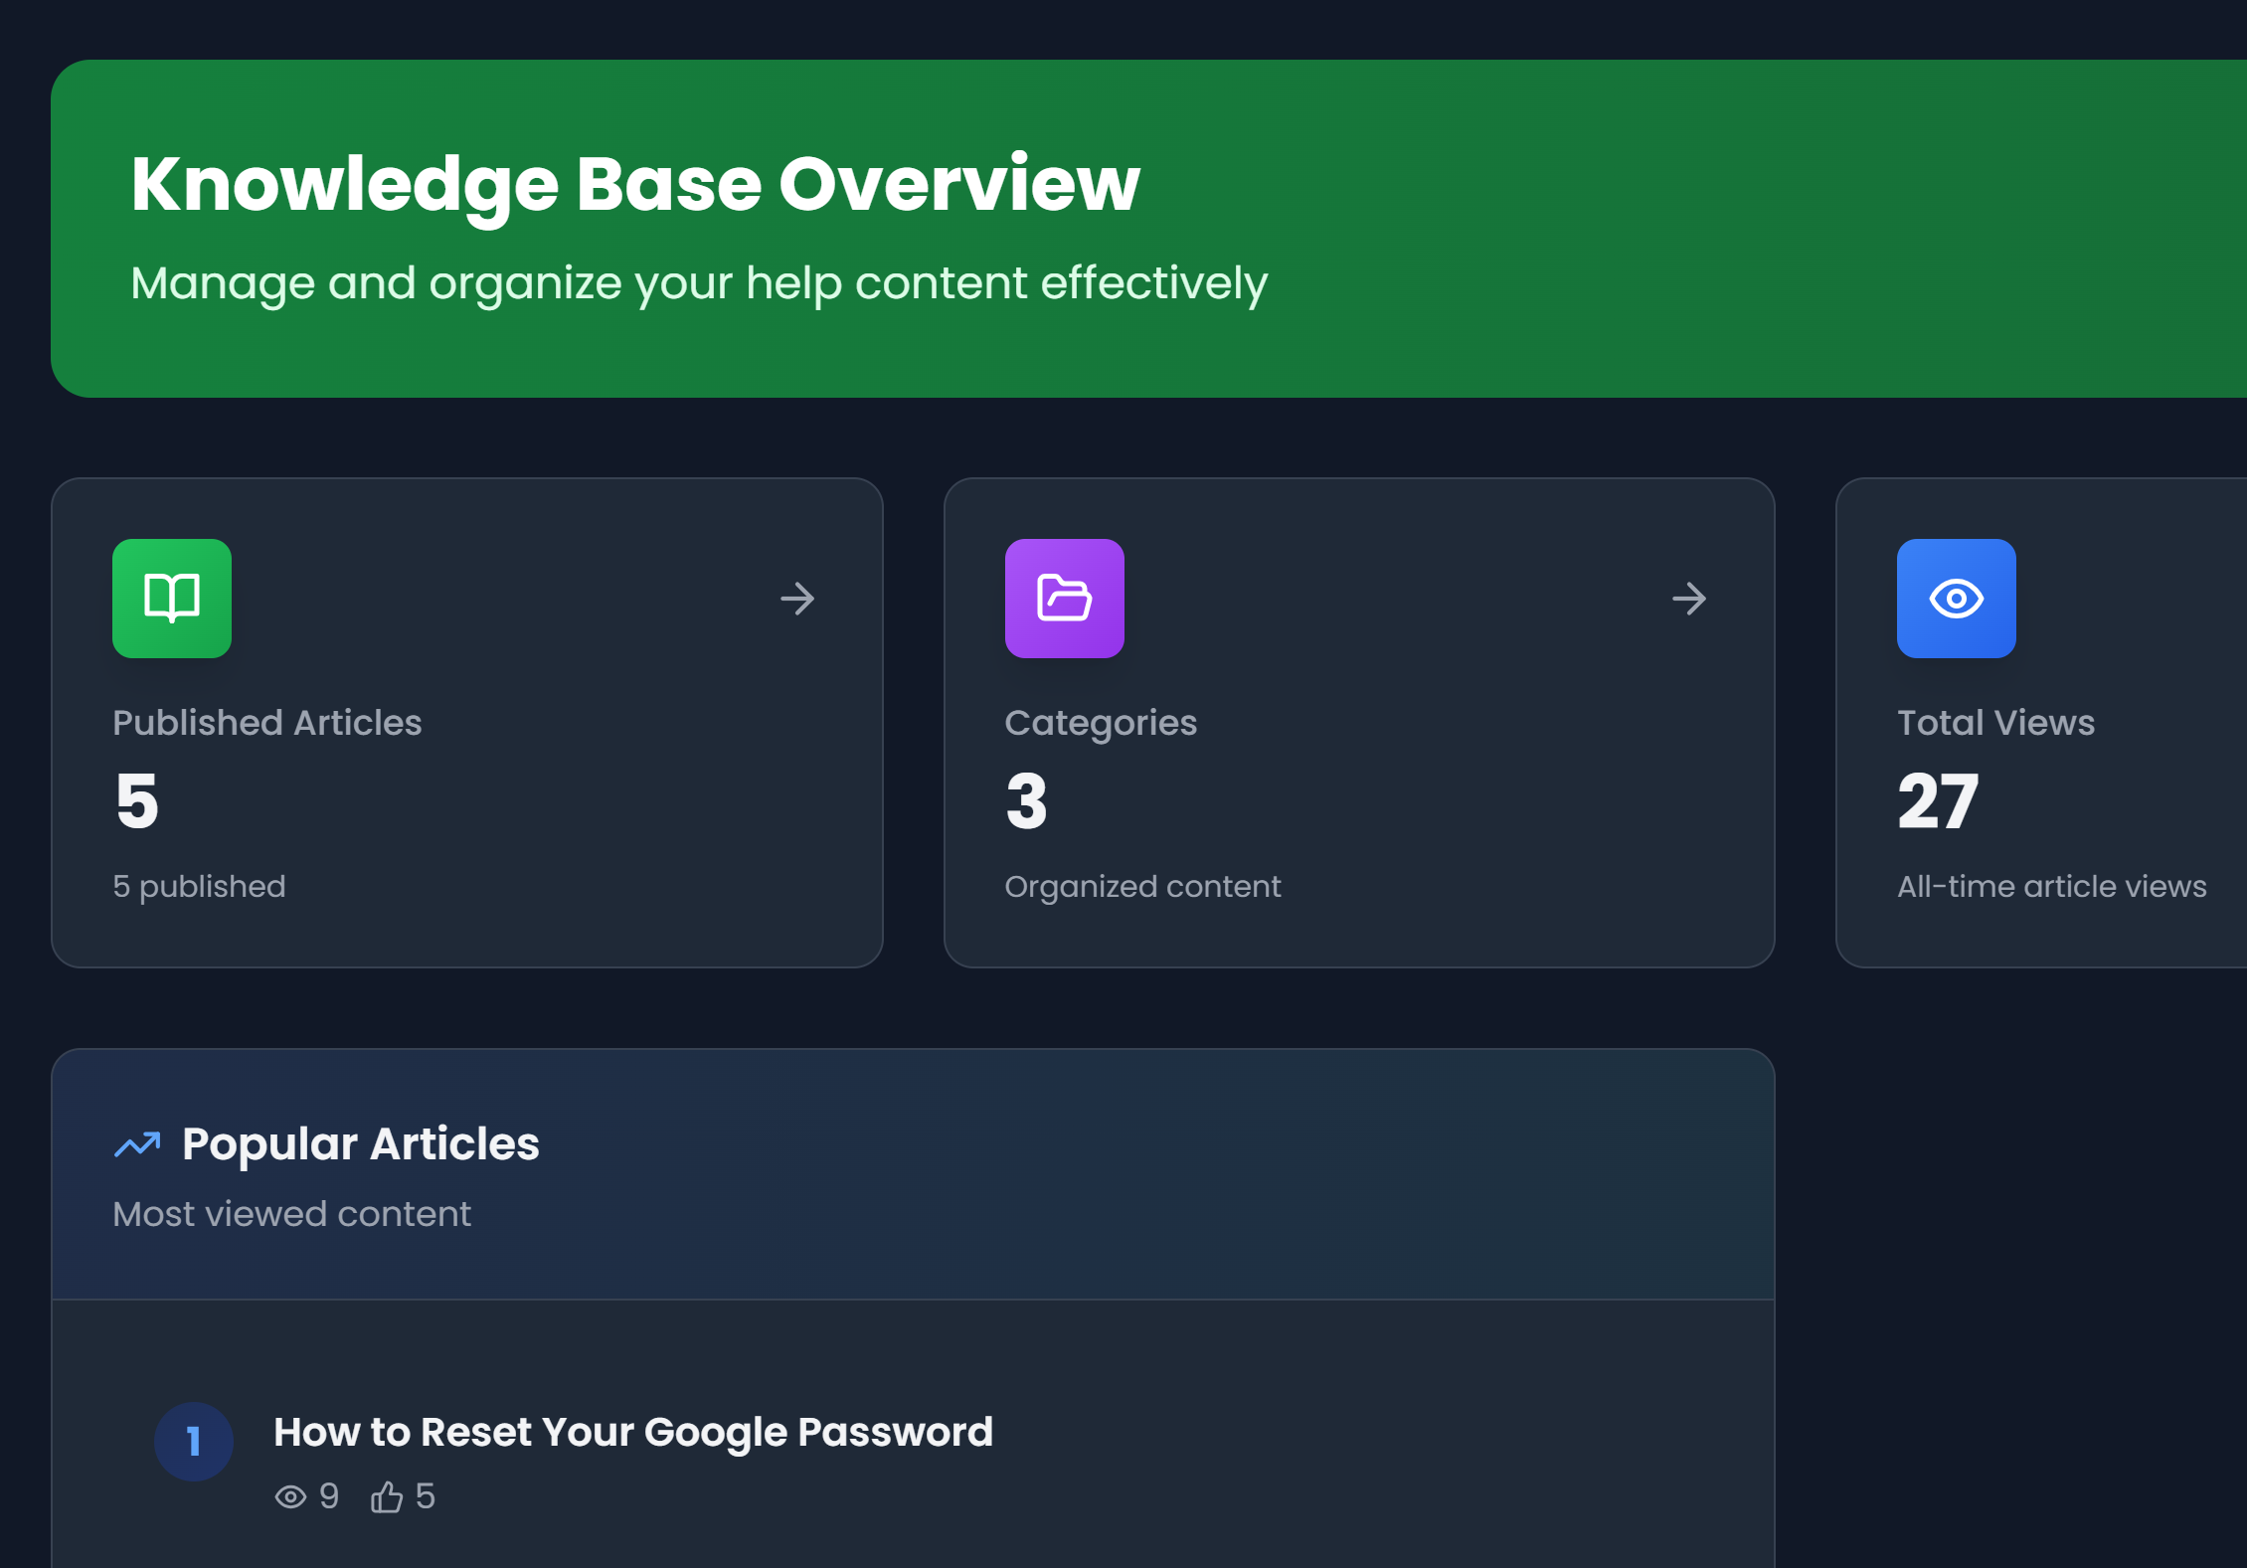This screenshot has height=1568, width=2247.
Task: Click the open book icon on Published Articles card
Action: [171, 599]
